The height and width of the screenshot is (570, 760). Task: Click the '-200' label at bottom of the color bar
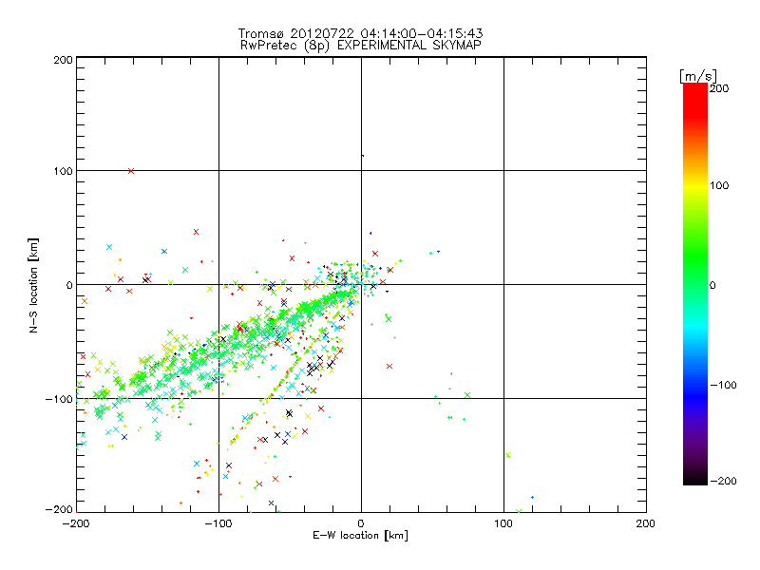[723, 482]
